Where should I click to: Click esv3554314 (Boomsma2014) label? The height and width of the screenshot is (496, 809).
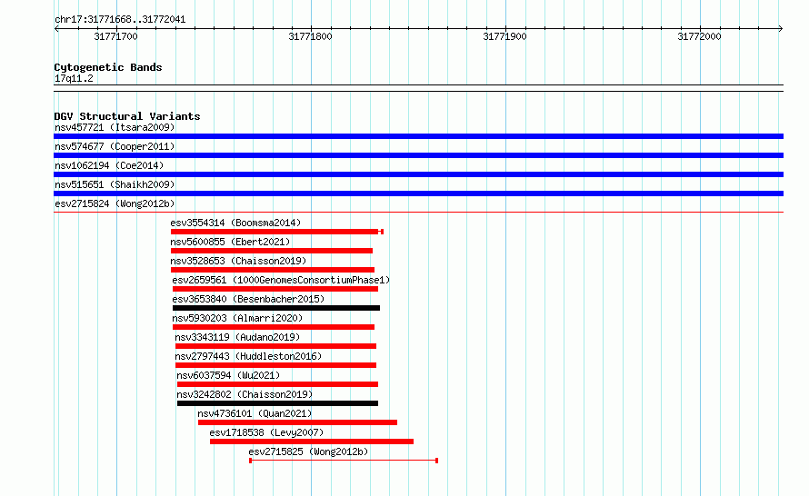(x=235, y=223)
